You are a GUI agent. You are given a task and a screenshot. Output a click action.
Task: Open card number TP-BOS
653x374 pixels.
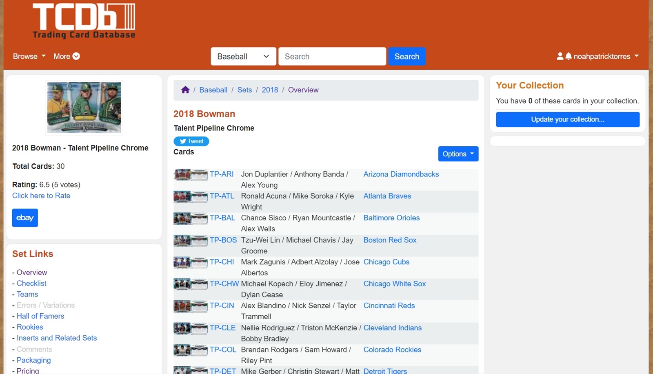[x=223, y=240]
